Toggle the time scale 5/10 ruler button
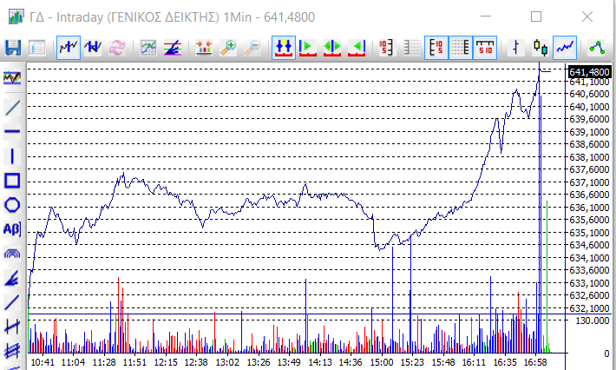Screen dimensions: 616x370 click(x=485, y=48)
